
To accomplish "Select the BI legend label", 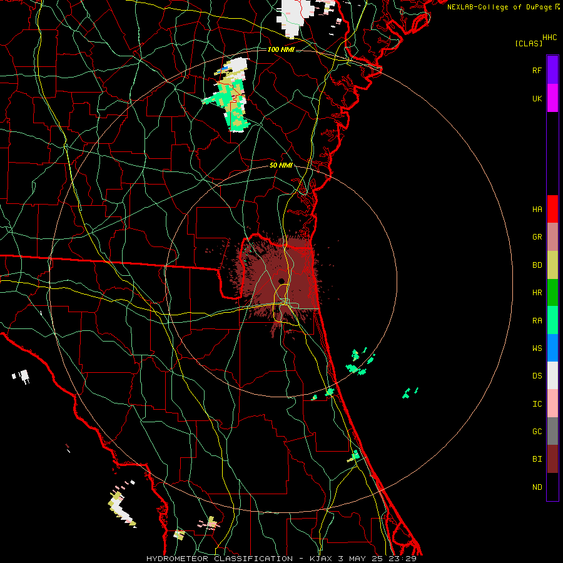I will tap(537, 459).
